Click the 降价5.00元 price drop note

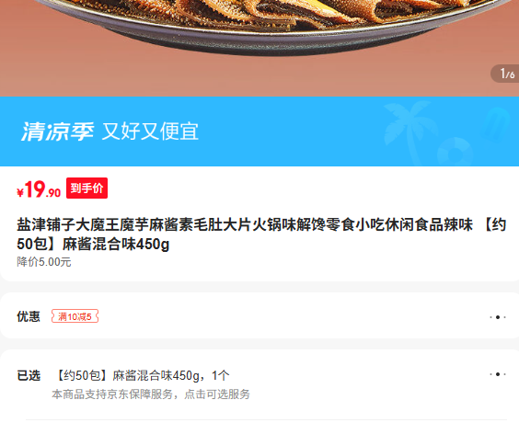[x=44, y=262]
